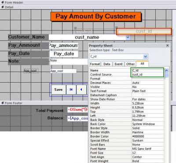Click the Border Width value Hairline

pos(147,132)
